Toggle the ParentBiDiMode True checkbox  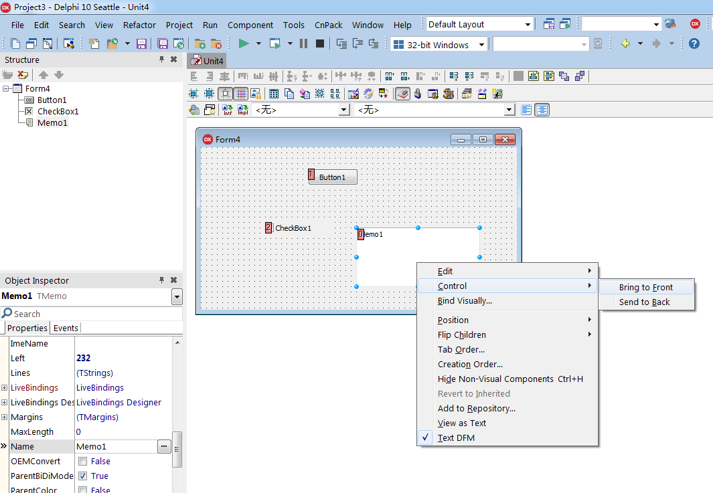pos(83,476)
